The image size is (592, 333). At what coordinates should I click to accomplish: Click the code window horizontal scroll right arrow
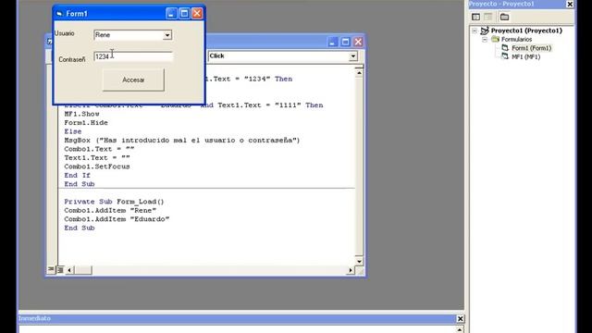pyautogui.click(x=351, y=270)
